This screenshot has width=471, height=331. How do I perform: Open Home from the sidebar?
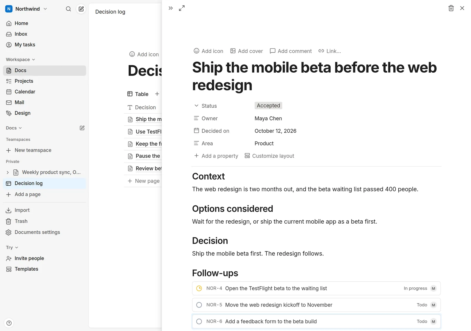click(44, 23)
